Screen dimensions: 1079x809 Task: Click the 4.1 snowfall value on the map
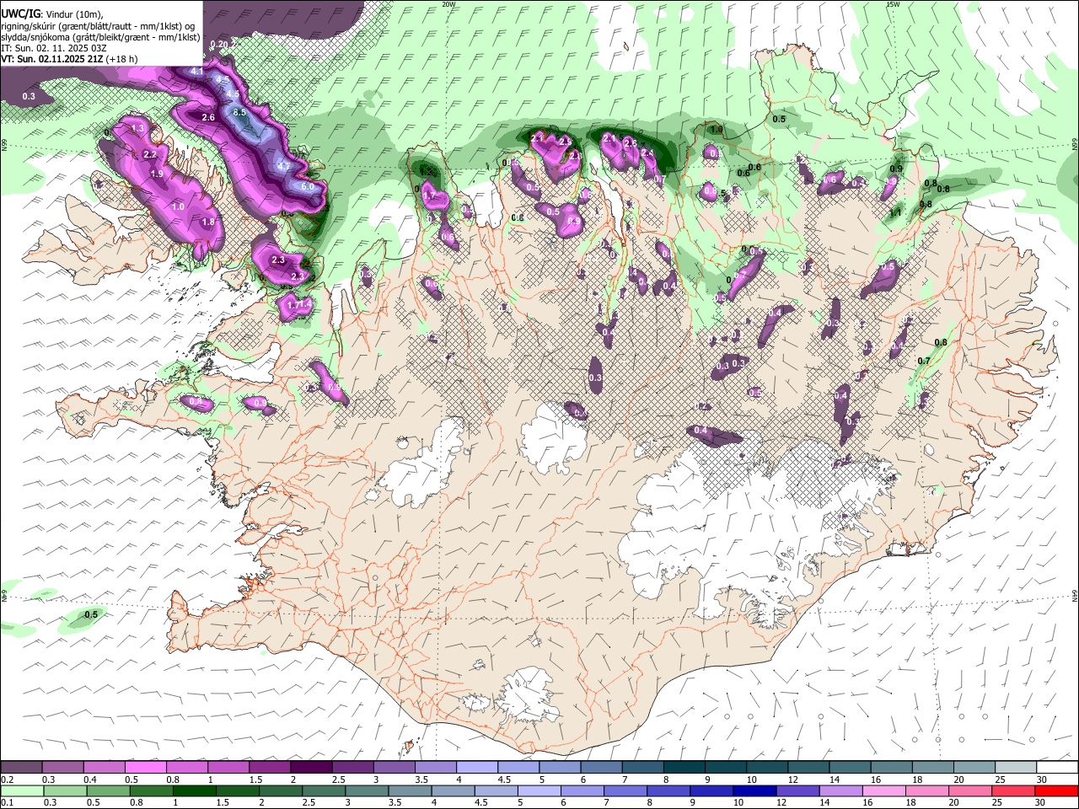coord(197,72)
